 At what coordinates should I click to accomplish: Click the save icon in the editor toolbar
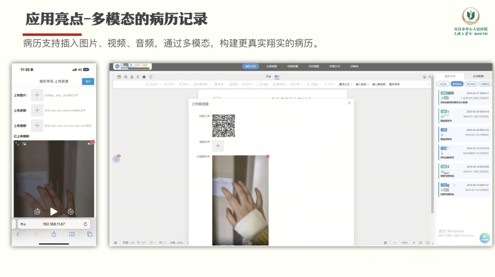click(119, 76)
